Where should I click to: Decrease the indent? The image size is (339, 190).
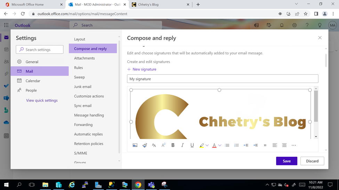point(246,145)
